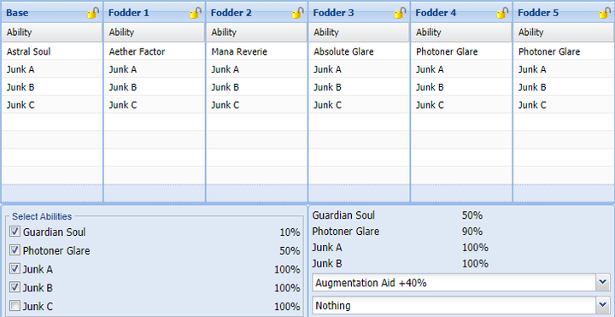Viewport: 615px width, 317px height.
Task: Uncheck the Photoner Glare checkbox
Action: click(15, 249)
